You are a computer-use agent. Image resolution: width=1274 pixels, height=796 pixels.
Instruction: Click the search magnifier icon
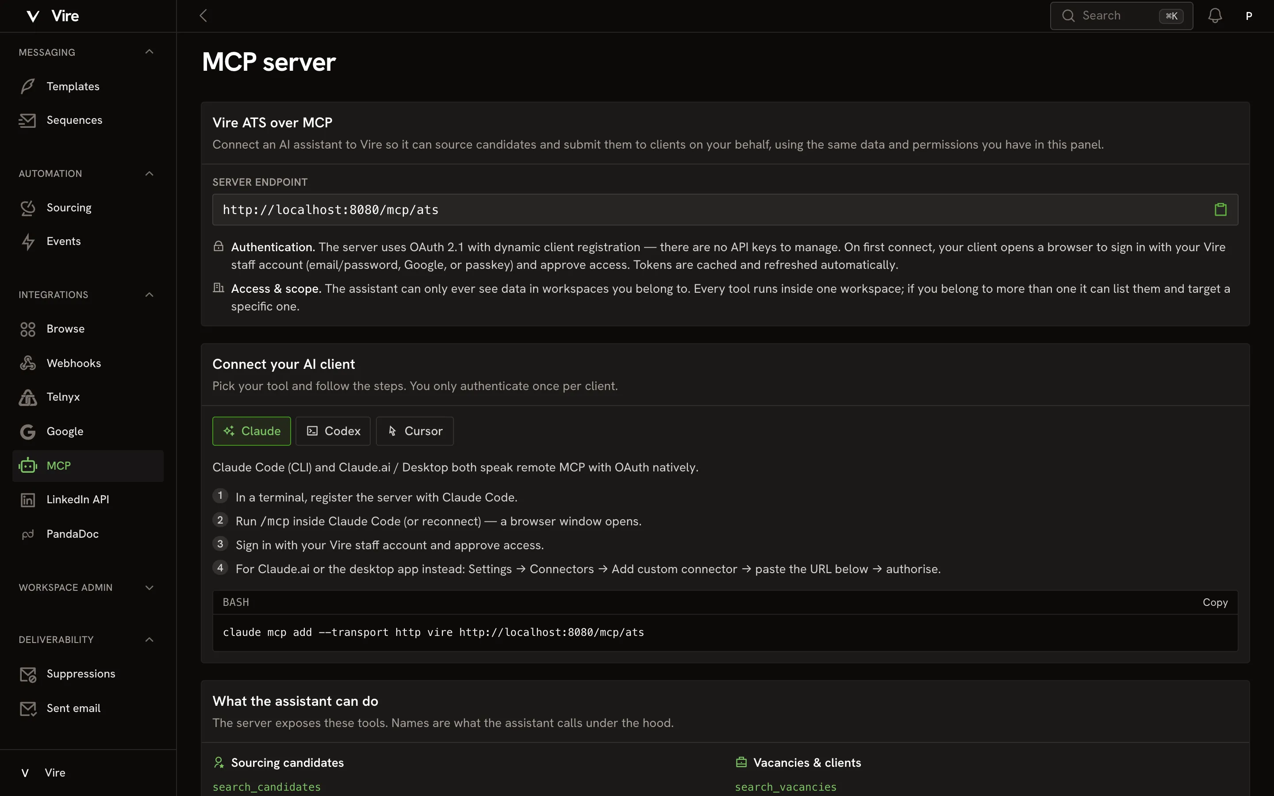pyautogui.click(x=1068, y=16)
